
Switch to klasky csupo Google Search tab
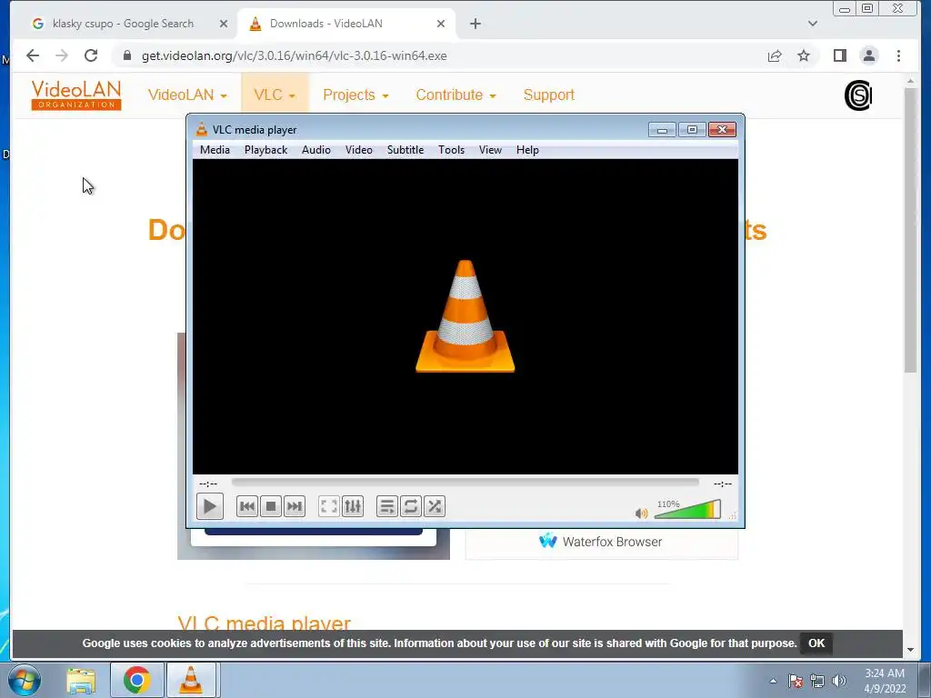(x=125, y=24)
